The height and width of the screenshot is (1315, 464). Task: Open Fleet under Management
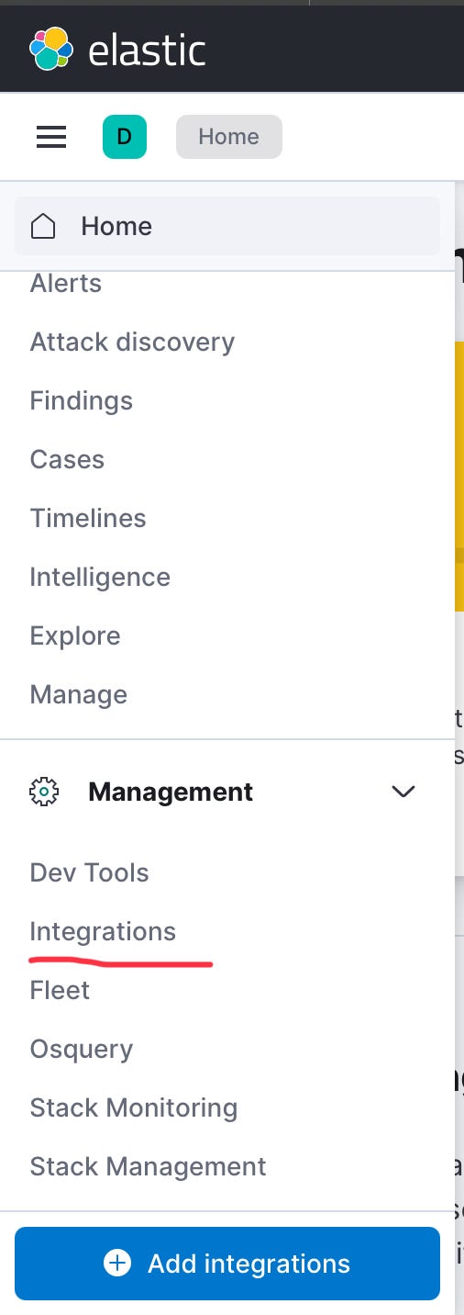[x=60, y=990]
